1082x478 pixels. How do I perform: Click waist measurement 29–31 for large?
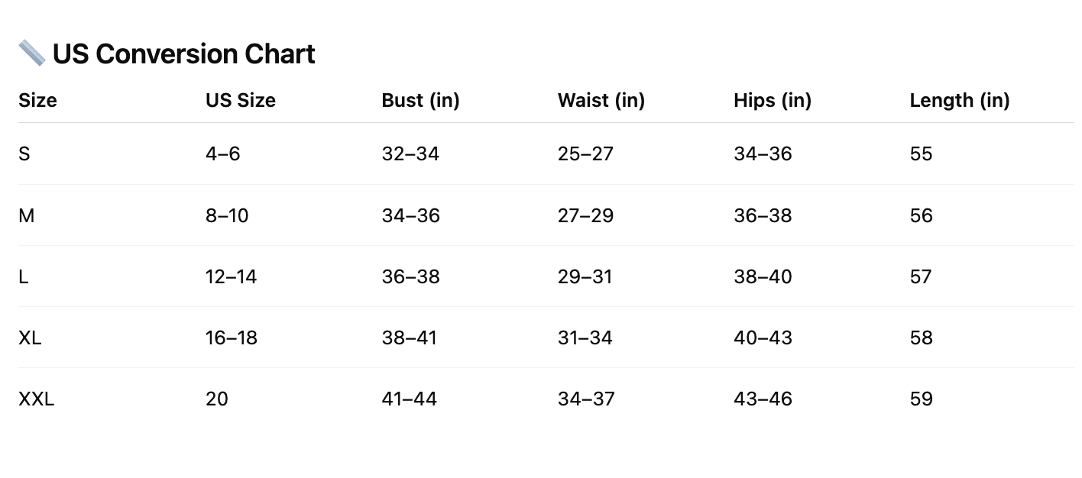[x=585, y=276]
